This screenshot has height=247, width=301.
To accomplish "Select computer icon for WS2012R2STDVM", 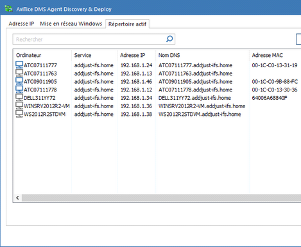I will point(19,114).
